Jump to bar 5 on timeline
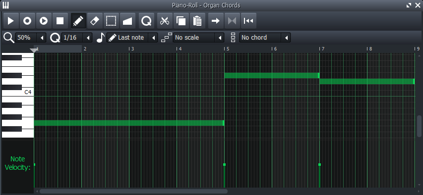423x195 pixels. pyautogui.click(x=228, y=49)
